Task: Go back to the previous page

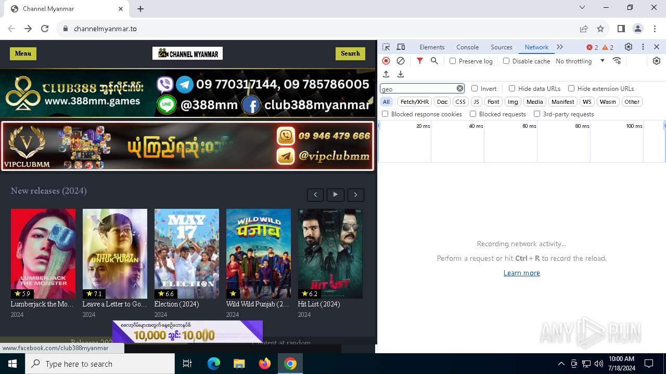Action: (x=11, y=29)
